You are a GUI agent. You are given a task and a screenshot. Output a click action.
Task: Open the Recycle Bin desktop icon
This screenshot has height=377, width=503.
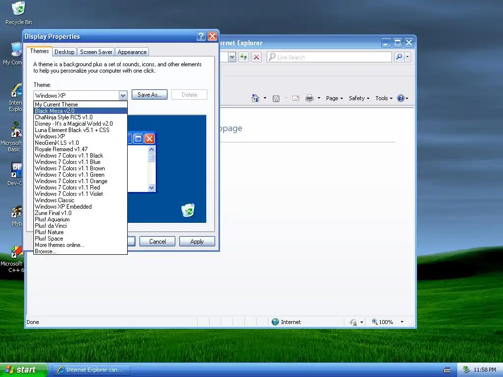click(x=19, y=13)
